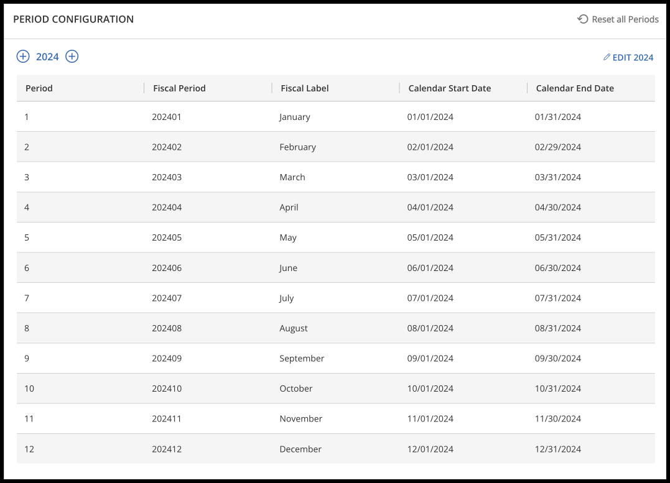Click the Fiscal Label column header
This screenshot has width=670, height=483.
pyautogui.click(x=305, y=88)
